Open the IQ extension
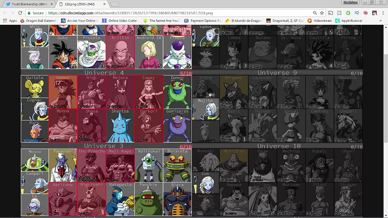This screenshot has height=218, width=388. [357, 13]
